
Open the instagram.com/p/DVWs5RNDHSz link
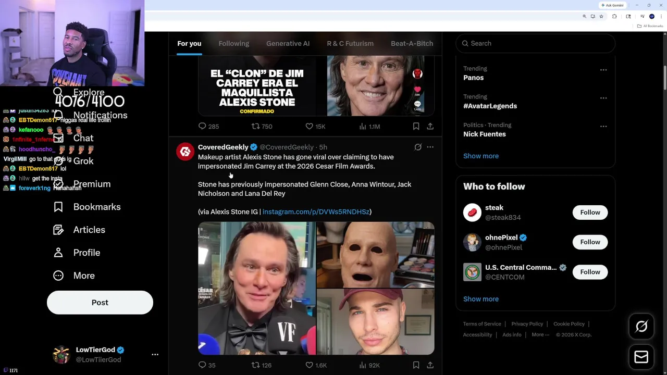click(x=316, y=211)
